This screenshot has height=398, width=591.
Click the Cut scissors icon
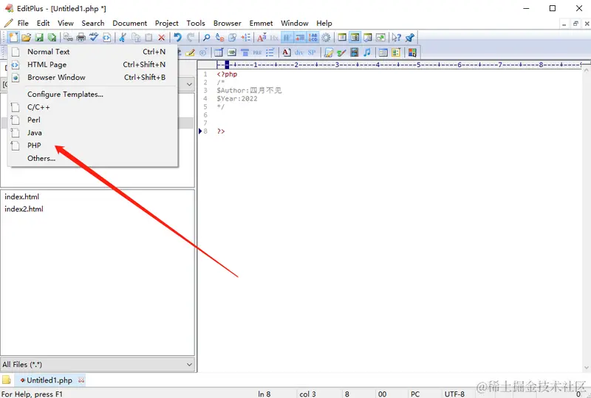(123, 38)
